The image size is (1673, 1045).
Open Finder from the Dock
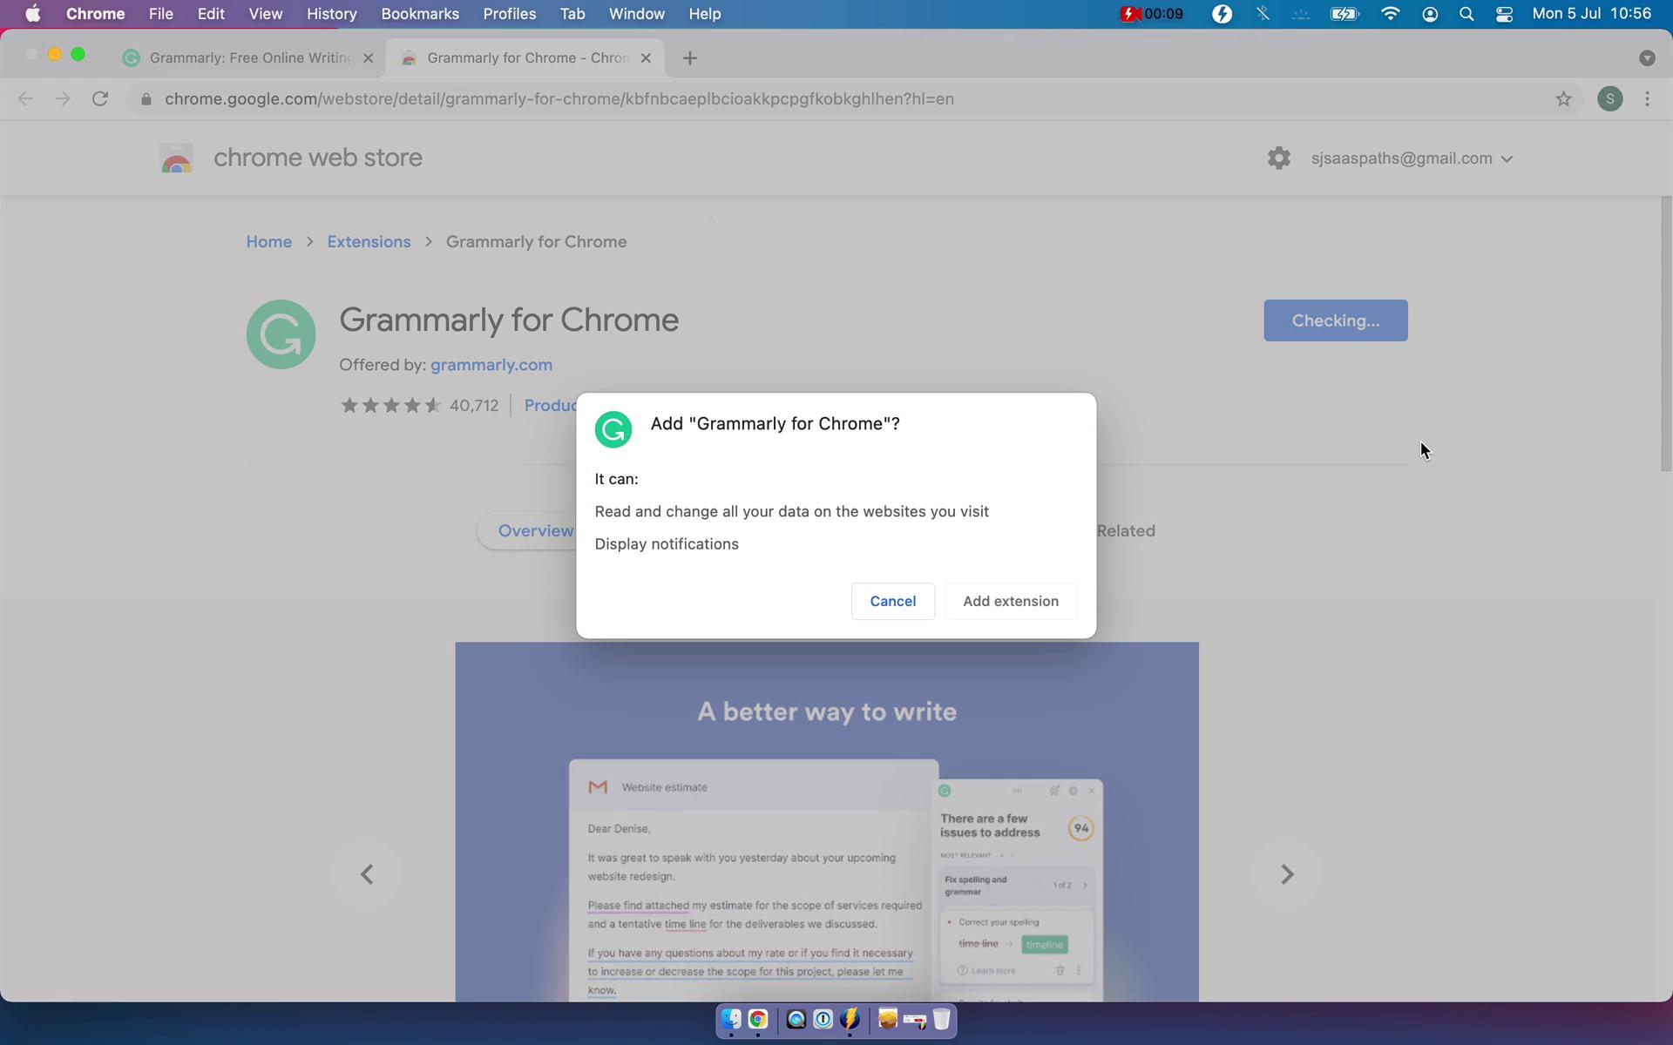[731, 1020]
